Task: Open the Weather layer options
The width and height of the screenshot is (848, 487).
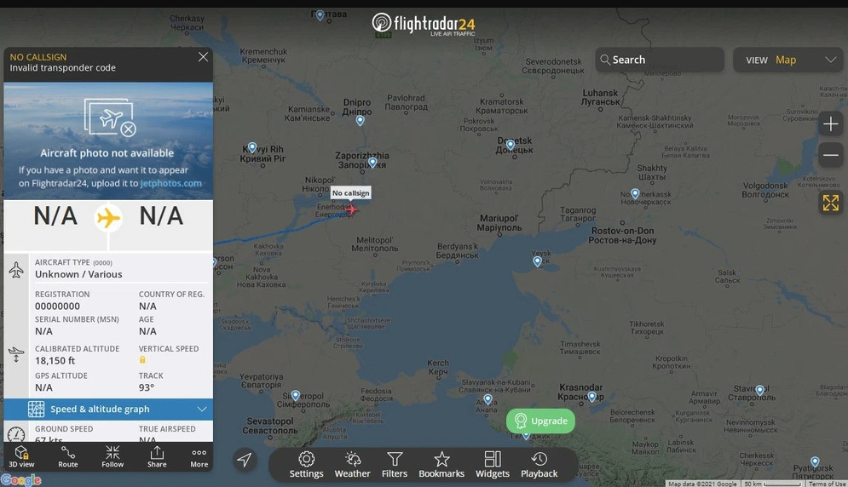Action: tap(352, 465)
